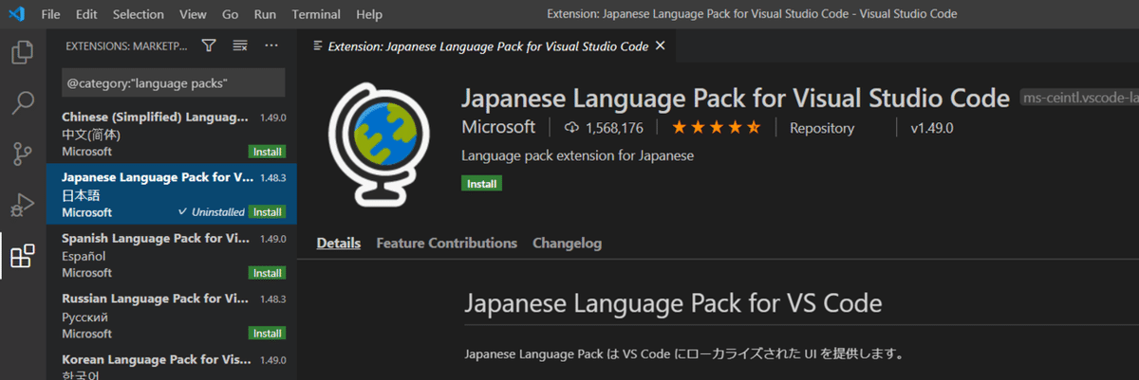Click the clear extensions search results icon
Image resolution: width=1139 pixels, height=380 pixels.
click(240, 45)
